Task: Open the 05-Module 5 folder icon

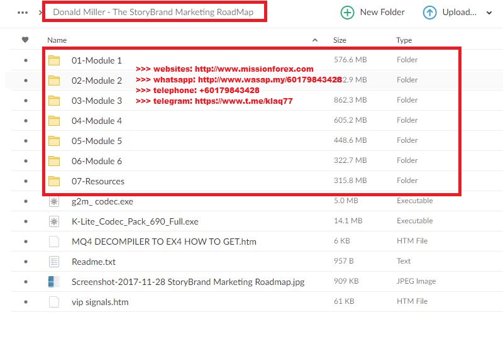Action: 54,141
